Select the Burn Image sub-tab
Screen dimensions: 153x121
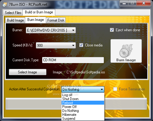coord(36,20)
